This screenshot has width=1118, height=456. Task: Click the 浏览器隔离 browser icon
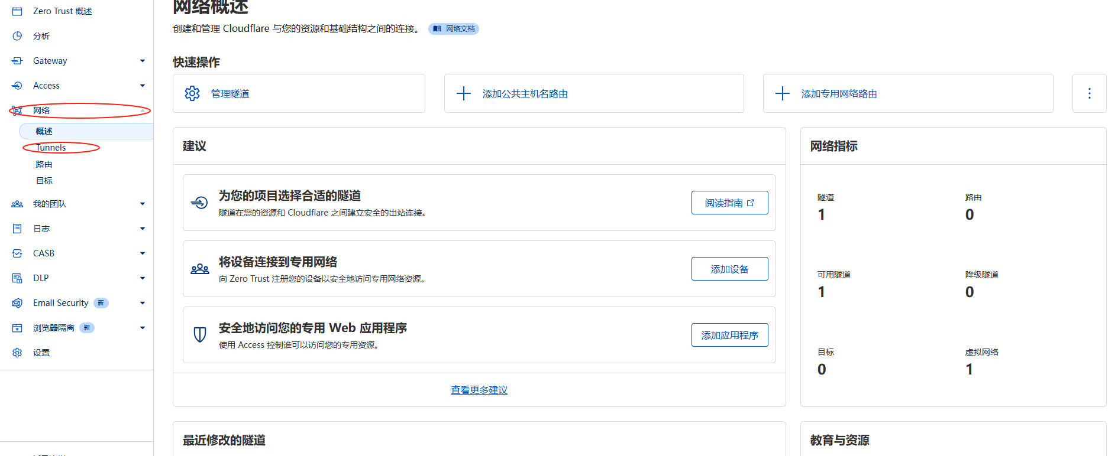tap(17, 328)
